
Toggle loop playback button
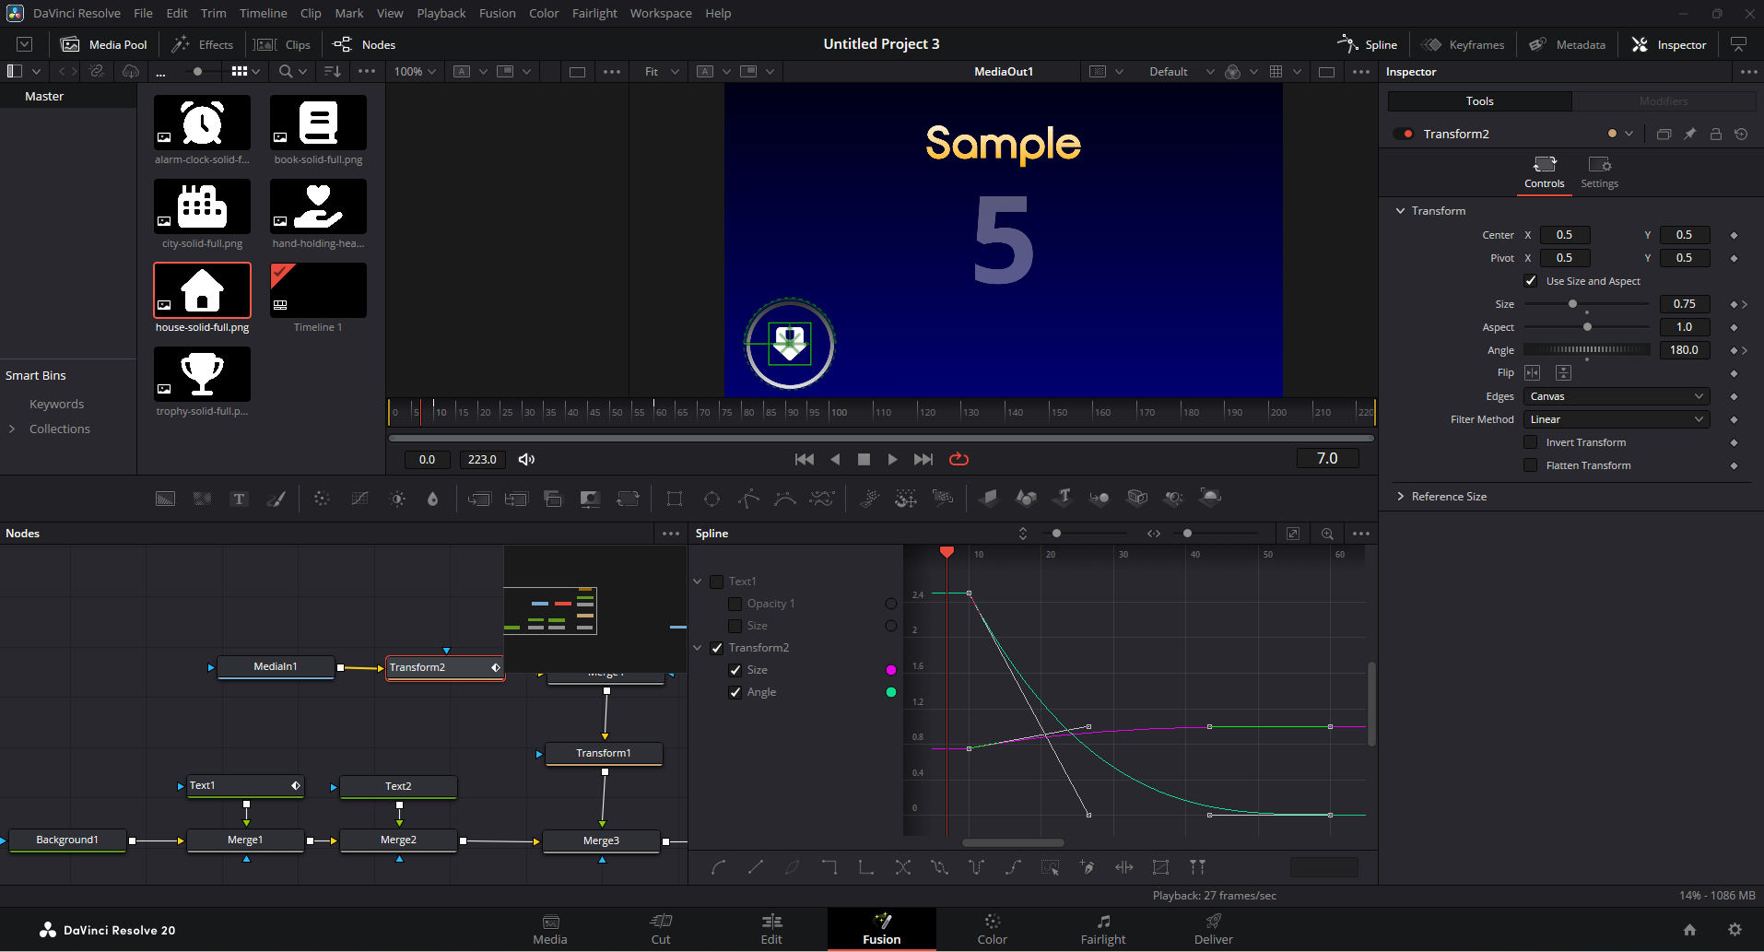958,459
